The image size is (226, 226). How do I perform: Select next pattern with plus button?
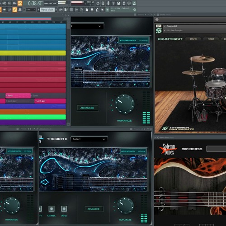(x=56, y=9)
